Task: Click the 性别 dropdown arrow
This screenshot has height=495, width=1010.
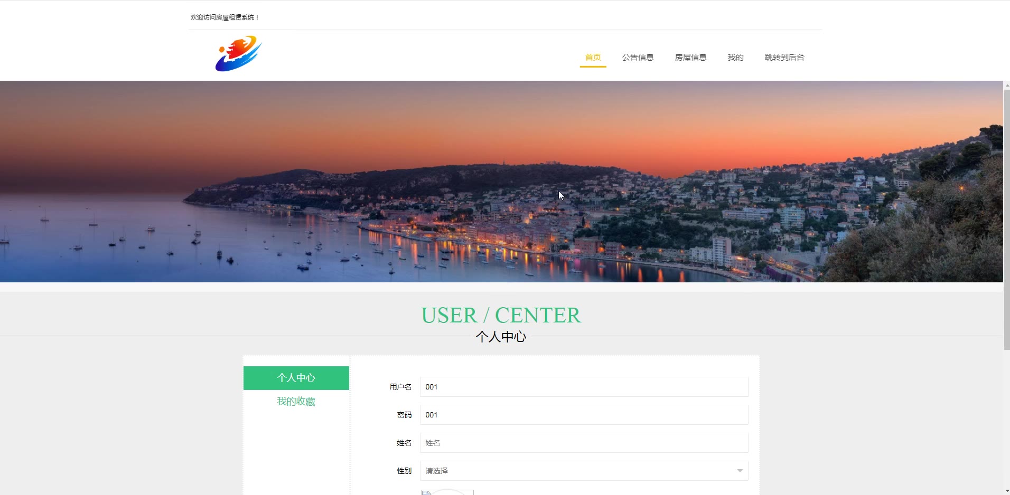Action: (x=740, y=471)
